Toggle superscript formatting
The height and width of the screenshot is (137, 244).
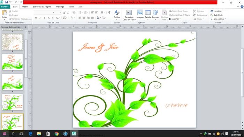click(53, 18)
